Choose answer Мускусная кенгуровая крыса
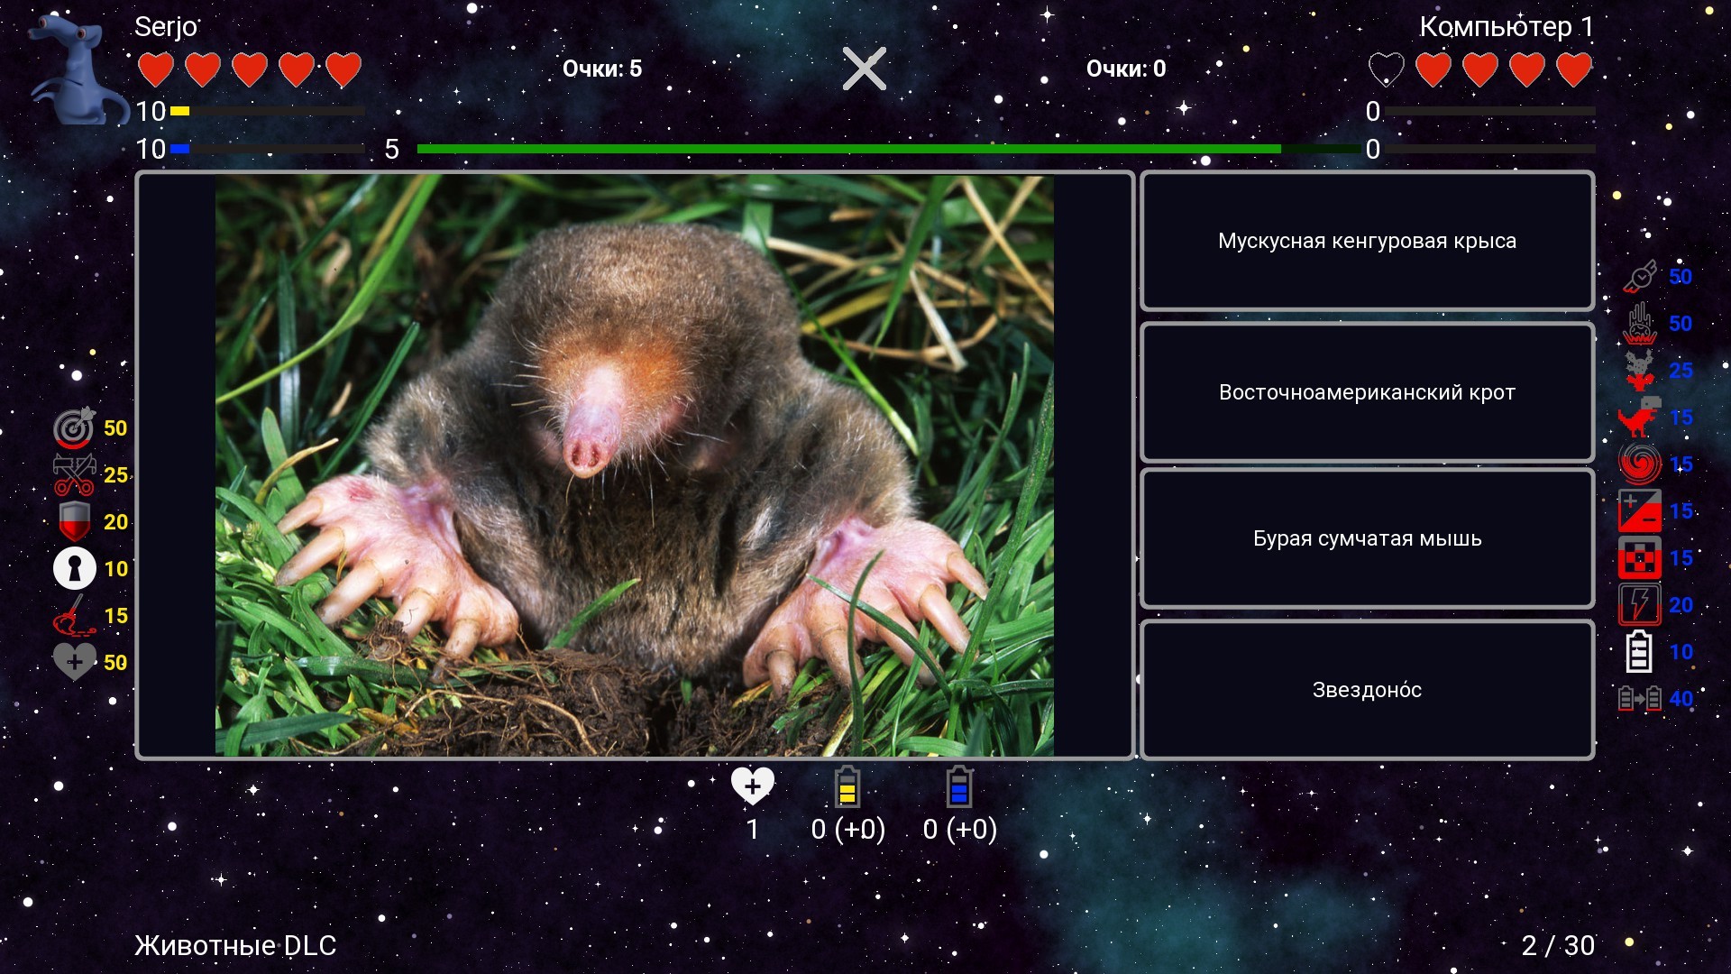Image resolution: width=1731 pixels, height=974 pixels. tap(1367, 241)
